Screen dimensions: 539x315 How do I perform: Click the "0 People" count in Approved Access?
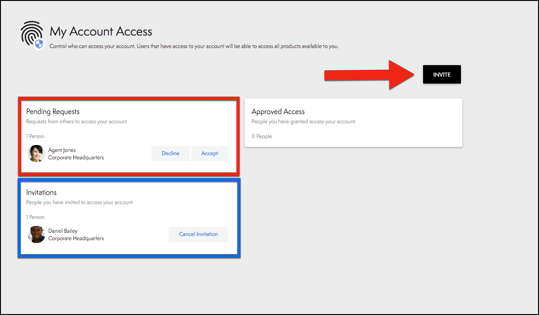(261, 136)
